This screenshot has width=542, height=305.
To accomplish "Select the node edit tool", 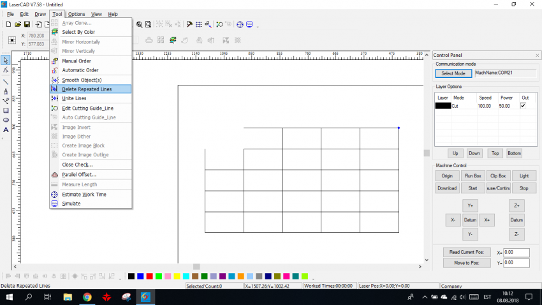I will pyautogui.click(x=6, y=70).
